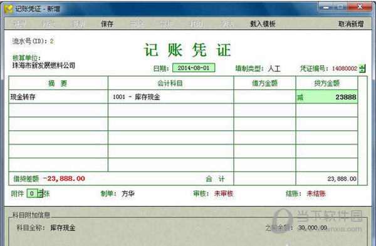
Task: Click the 审核 toolbar button
Action: pyautogui.click(x=166, y=24)
